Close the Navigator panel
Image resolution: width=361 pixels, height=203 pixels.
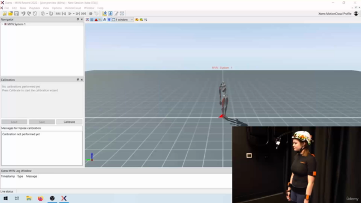[x=82, y=20]
